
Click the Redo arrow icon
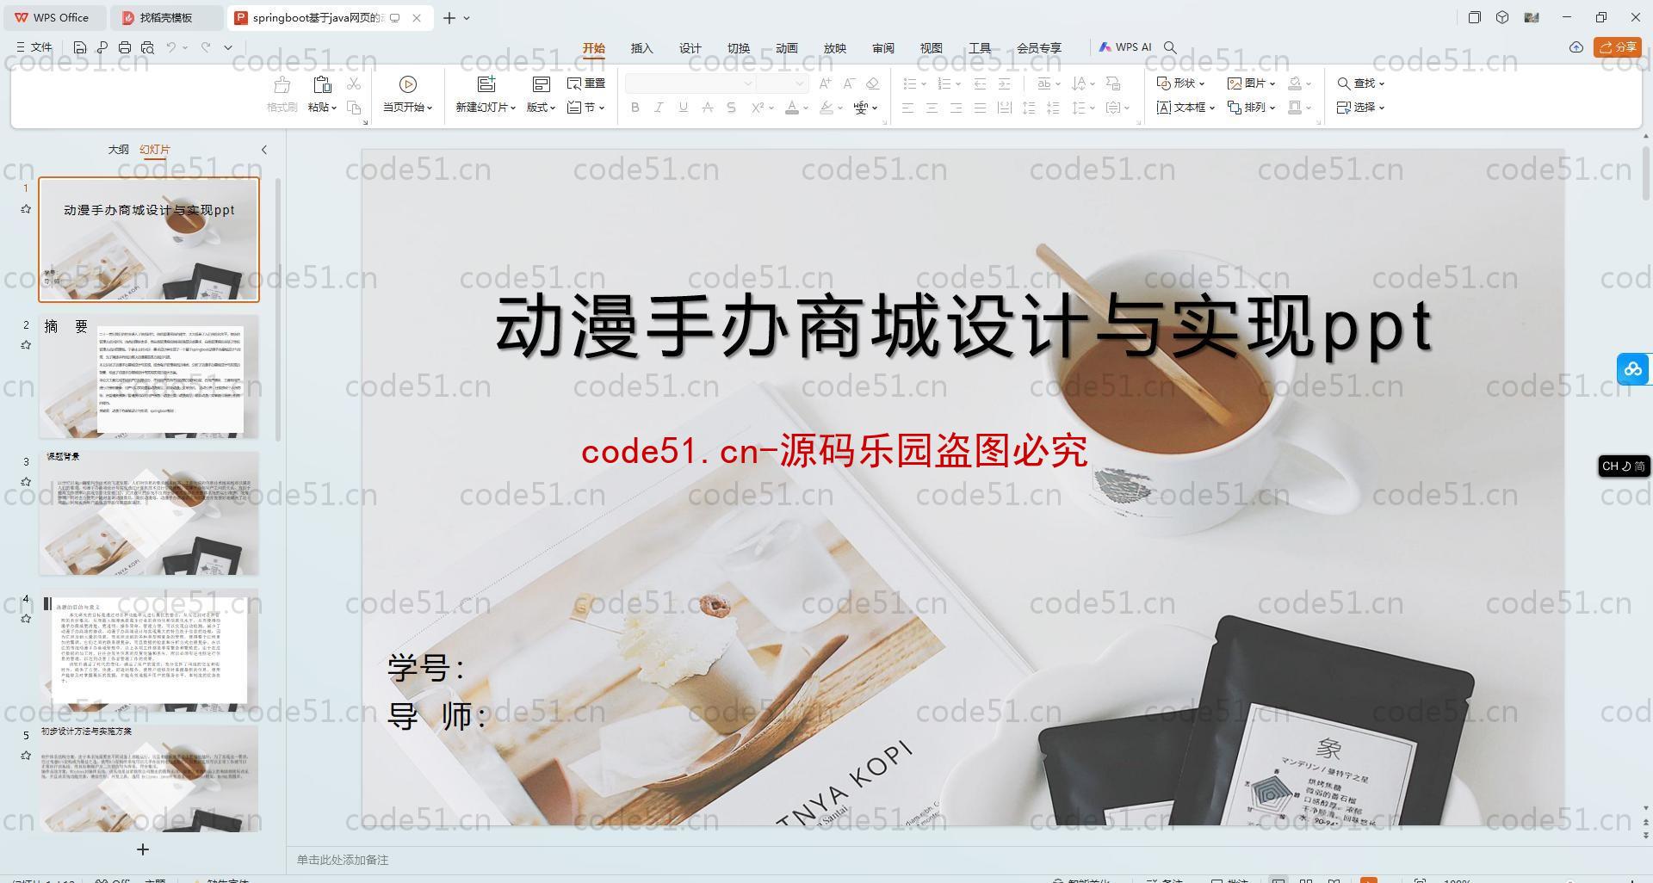pyautogui.click(x=206, y=47)
